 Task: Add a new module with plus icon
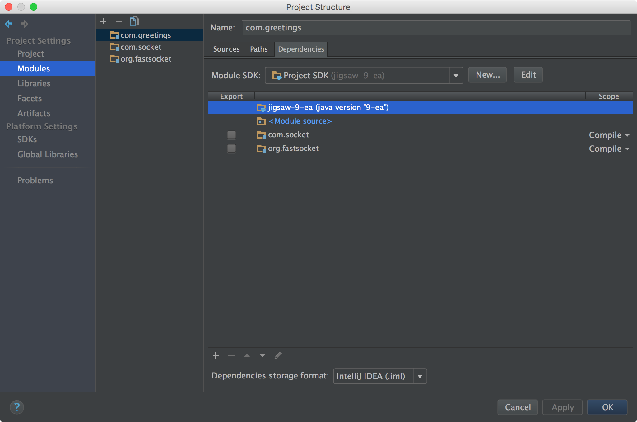(103, 21)
